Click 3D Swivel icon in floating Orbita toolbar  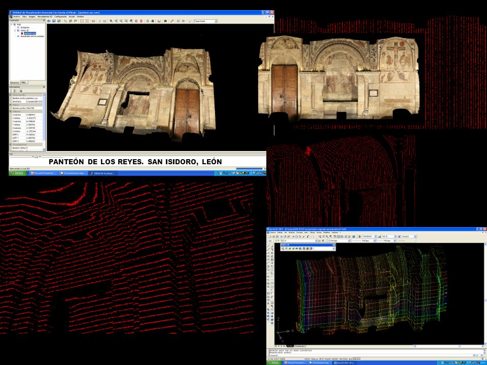click(x=297, y=248)
